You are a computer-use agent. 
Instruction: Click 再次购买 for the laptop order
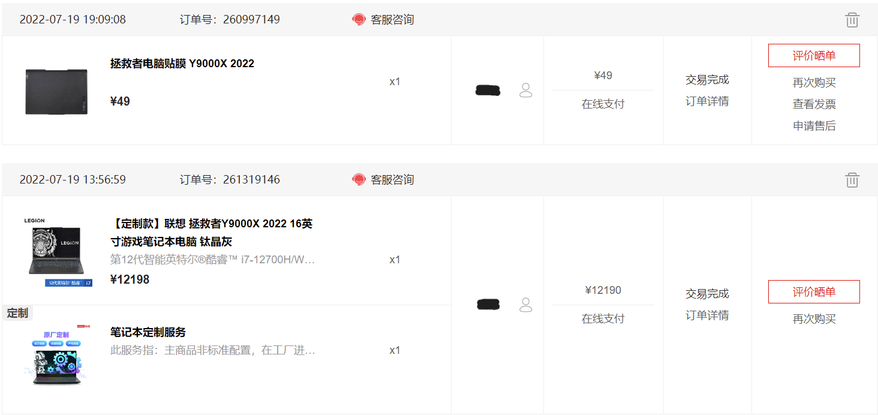(x=814, y=319)
